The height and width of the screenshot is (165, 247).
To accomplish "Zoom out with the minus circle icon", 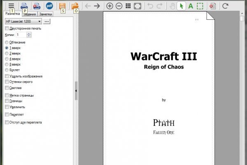I will [119, 6].
